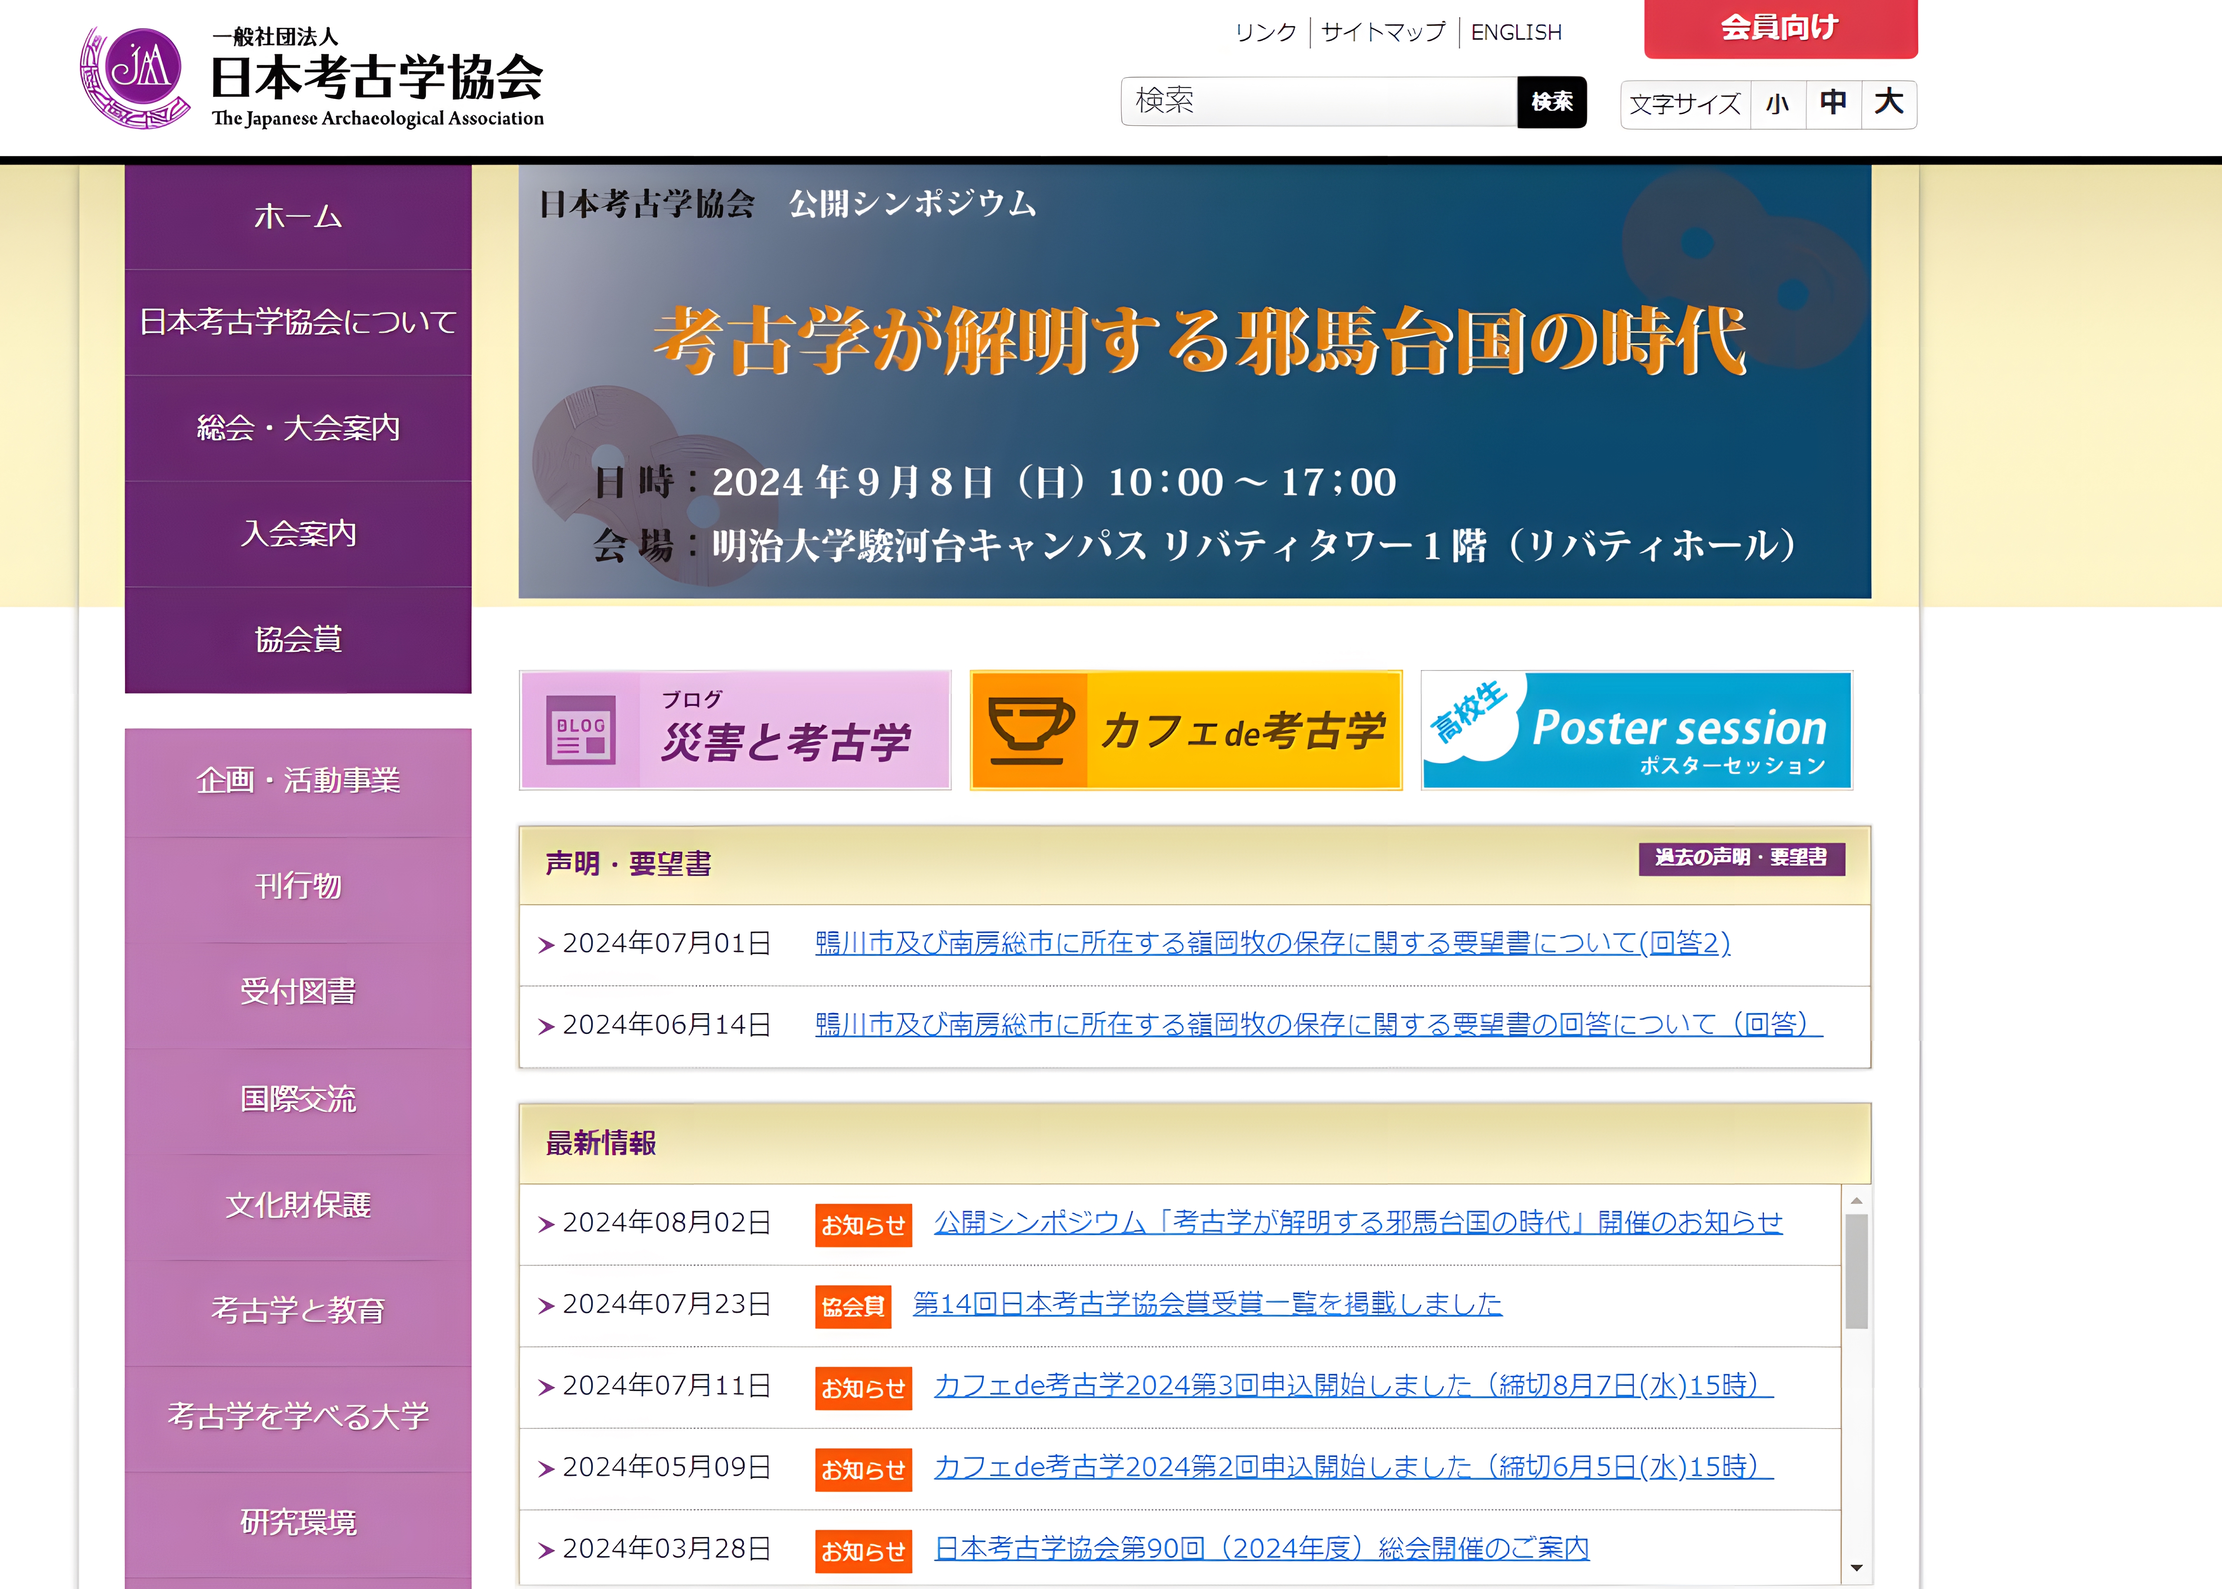This screenshot has height=1589, width=2222.
Task: Click the お知らせ tag on 2024年08月02日
Action: pos(863,1225)
